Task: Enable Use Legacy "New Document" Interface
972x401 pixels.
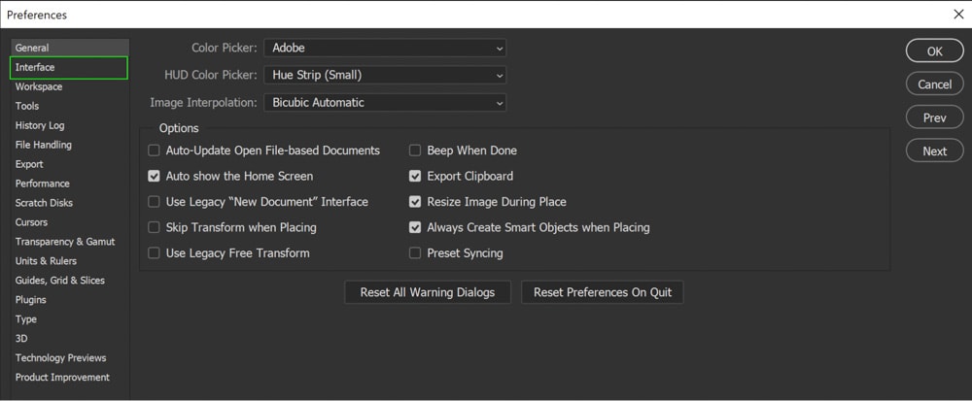Action: click(154, 202)
